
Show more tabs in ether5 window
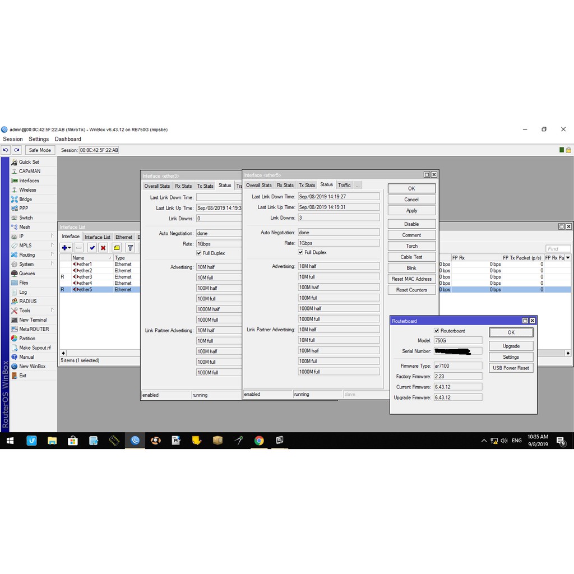click(358, 186)
